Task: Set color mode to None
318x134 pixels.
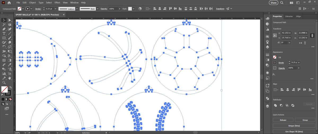Action: [x=10, y=99]
